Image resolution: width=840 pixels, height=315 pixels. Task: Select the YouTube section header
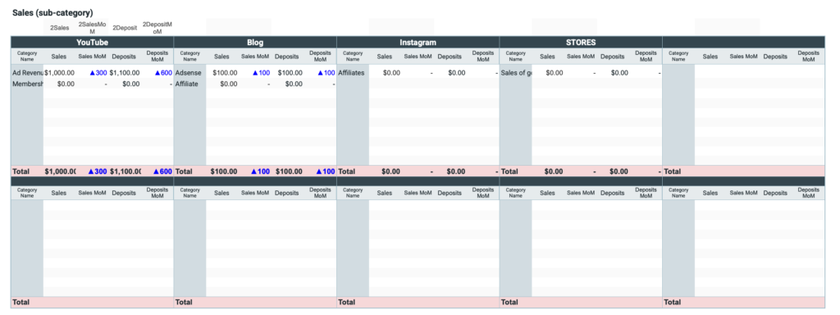(x=92, y=43)
